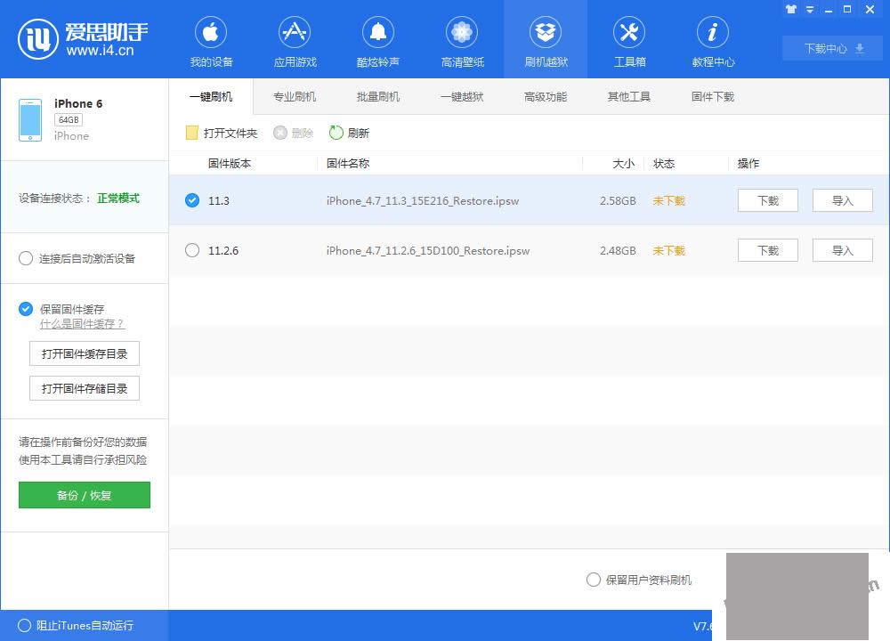Click the i4 爱思助手 logo
890x641 pixels.
83,39
